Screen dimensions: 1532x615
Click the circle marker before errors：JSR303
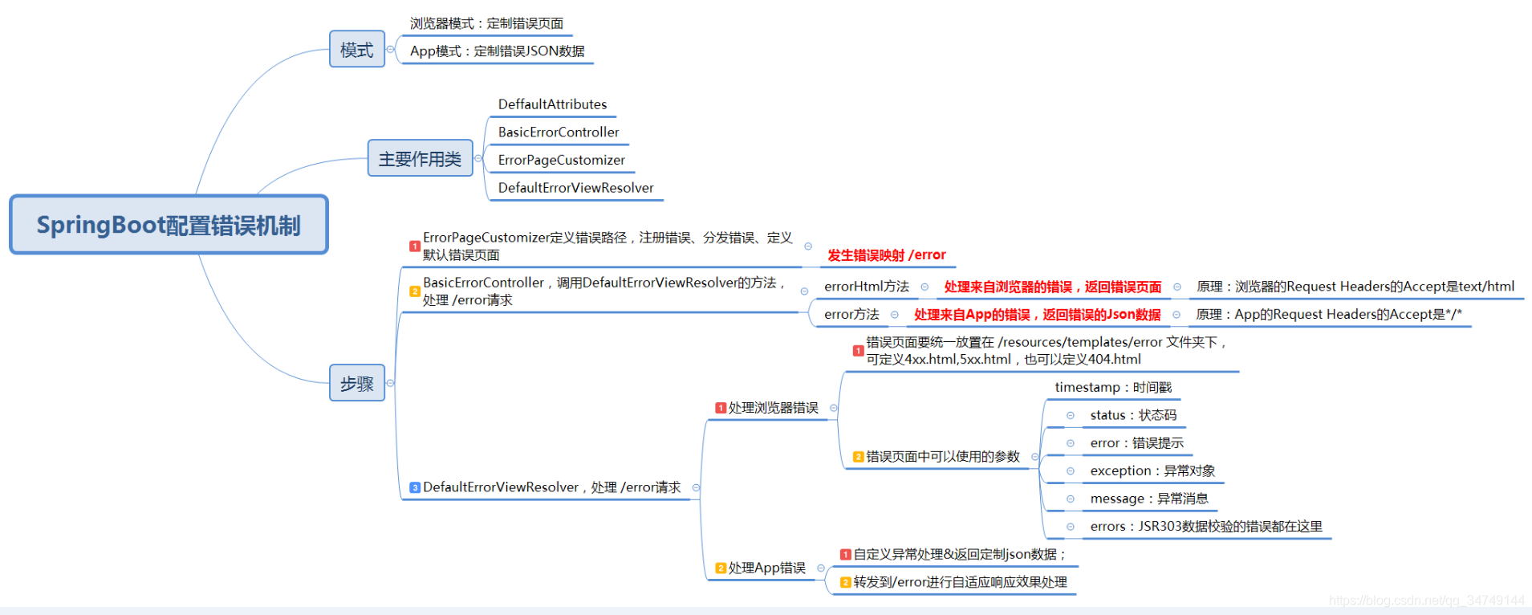tap(1071, 527)
